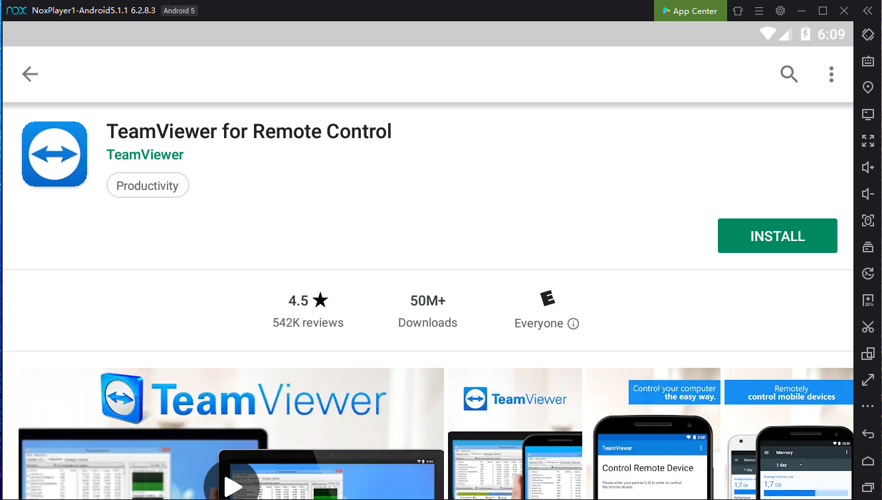Click the Nox logo in title bar
Screen dimensions: 882x500
coord(16,11)
